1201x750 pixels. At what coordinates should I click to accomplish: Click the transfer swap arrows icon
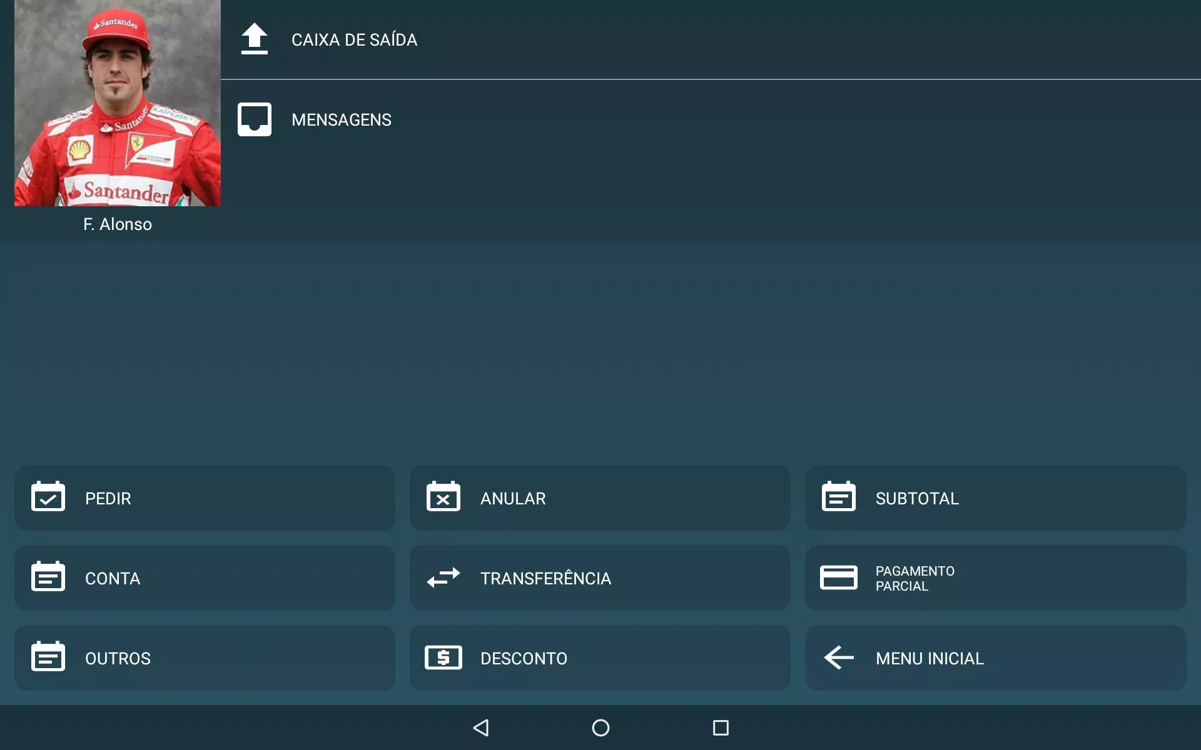443,577
